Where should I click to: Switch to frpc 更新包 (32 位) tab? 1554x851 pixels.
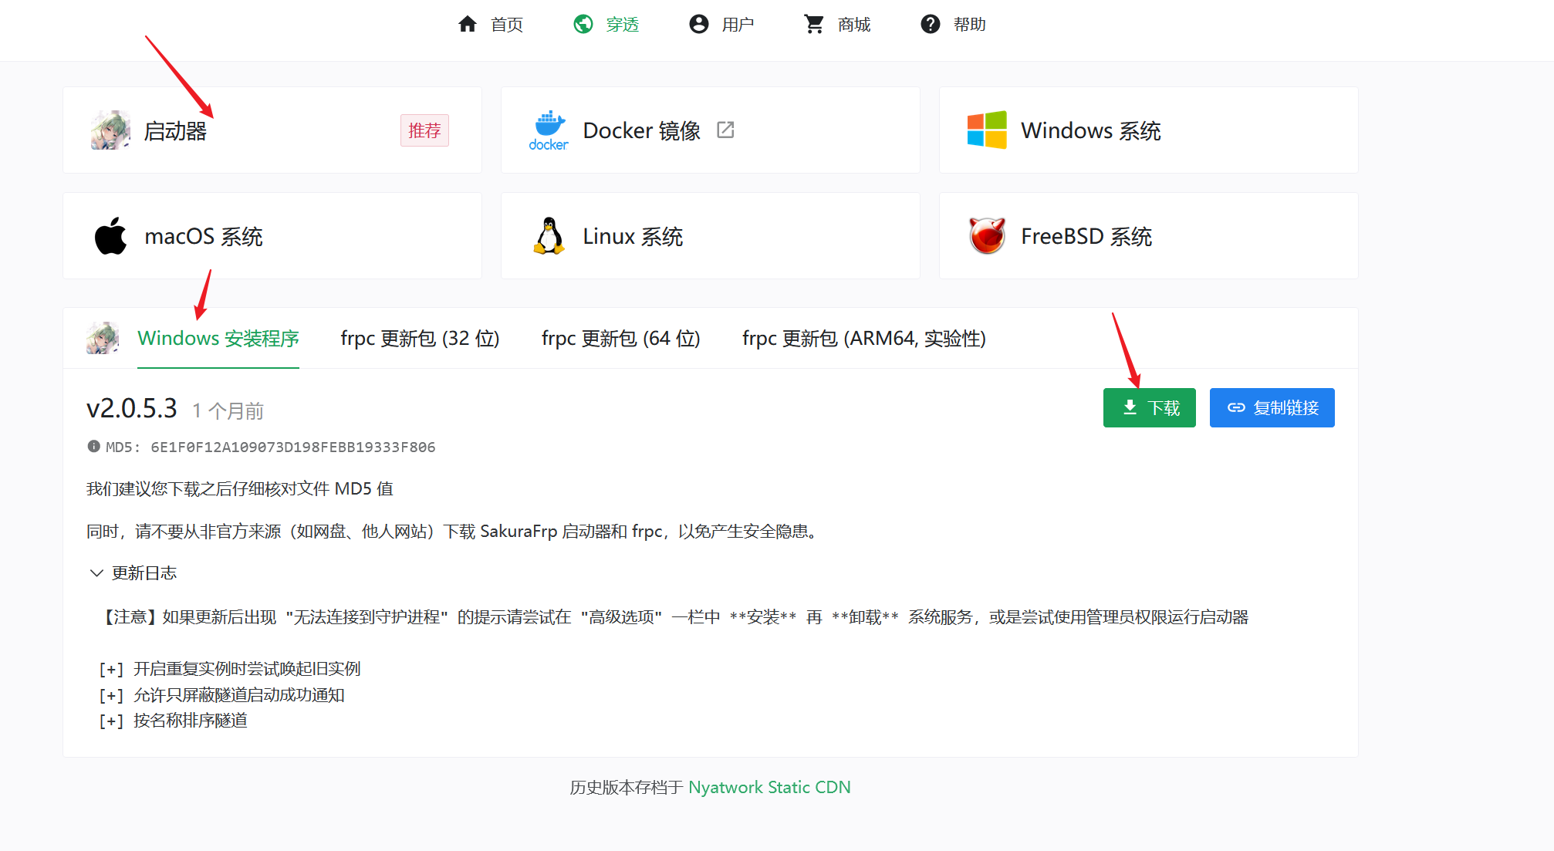[x=420, y=339]
